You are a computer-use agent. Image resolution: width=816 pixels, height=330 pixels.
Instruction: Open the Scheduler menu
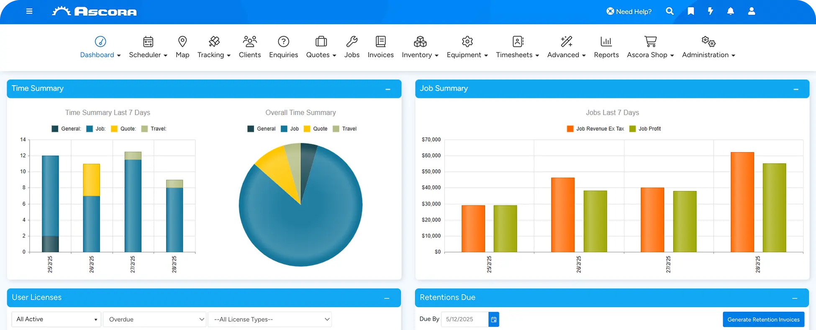(148, 47)
